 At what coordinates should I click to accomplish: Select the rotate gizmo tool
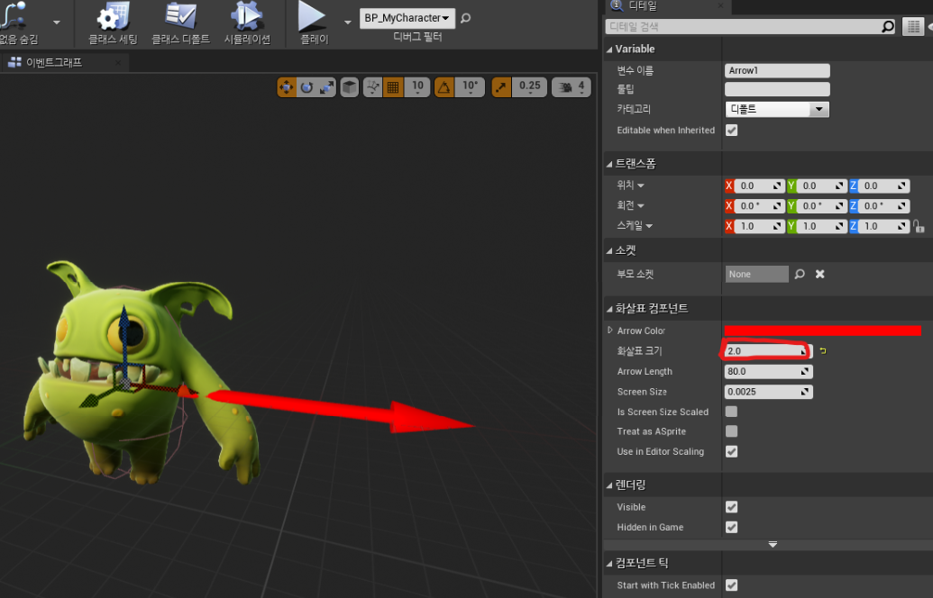point(306,87)
